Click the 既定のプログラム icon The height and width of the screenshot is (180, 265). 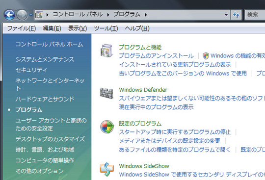point(107,127)
